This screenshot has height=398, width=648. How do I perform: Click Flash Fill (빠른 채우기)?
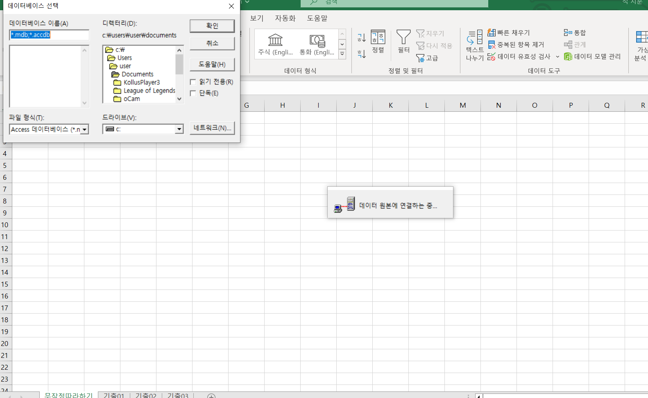(x=509, y=33)
